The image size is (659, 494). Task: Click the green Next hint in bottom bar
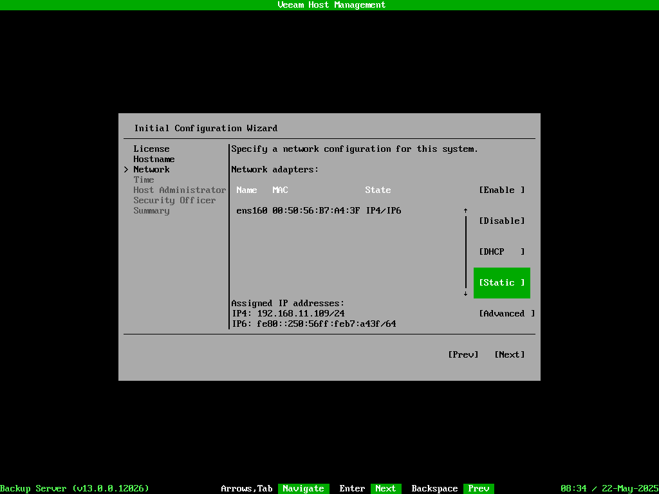pyautogui.click(x=386, y=489)
